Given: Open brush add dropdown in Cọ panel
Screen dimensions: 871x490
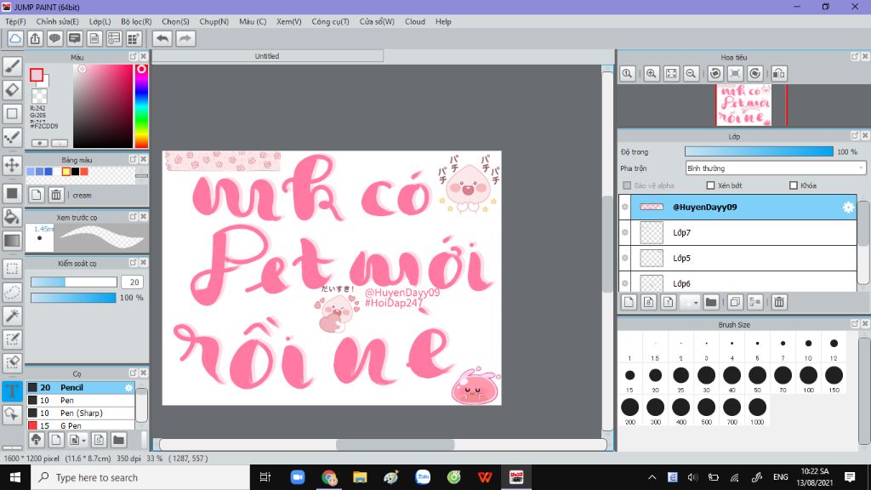Looking at the screenshot, I should point(80,440).
